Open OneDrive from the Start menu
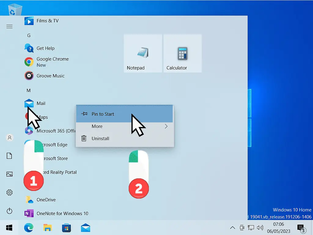This screenshot has width=313, height=235. click(46, 200)
